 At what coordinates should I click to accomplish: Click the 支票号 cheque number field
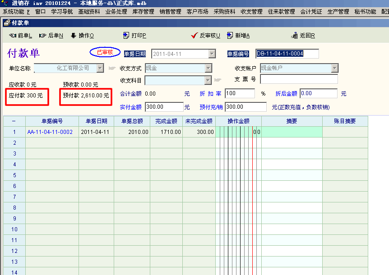click(298, 79)
